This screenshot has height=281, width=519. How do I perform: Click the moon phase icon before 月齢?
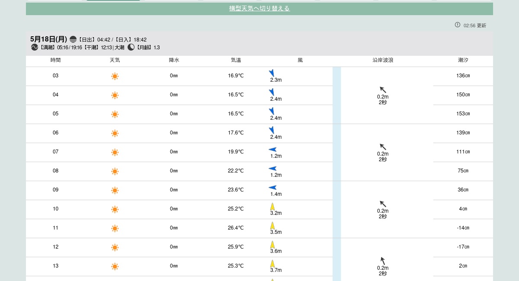(x=131, y=48)
